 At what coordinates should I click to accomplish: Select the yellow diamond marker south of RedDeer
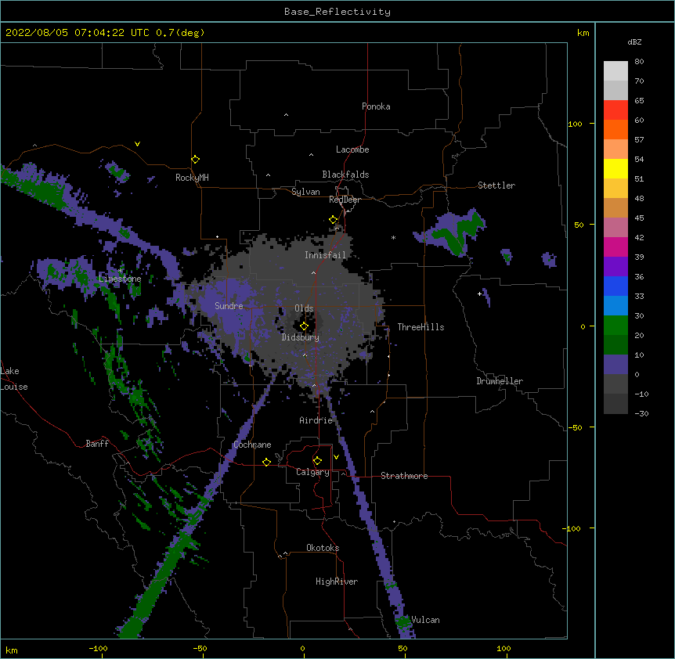tap(333, 220)
